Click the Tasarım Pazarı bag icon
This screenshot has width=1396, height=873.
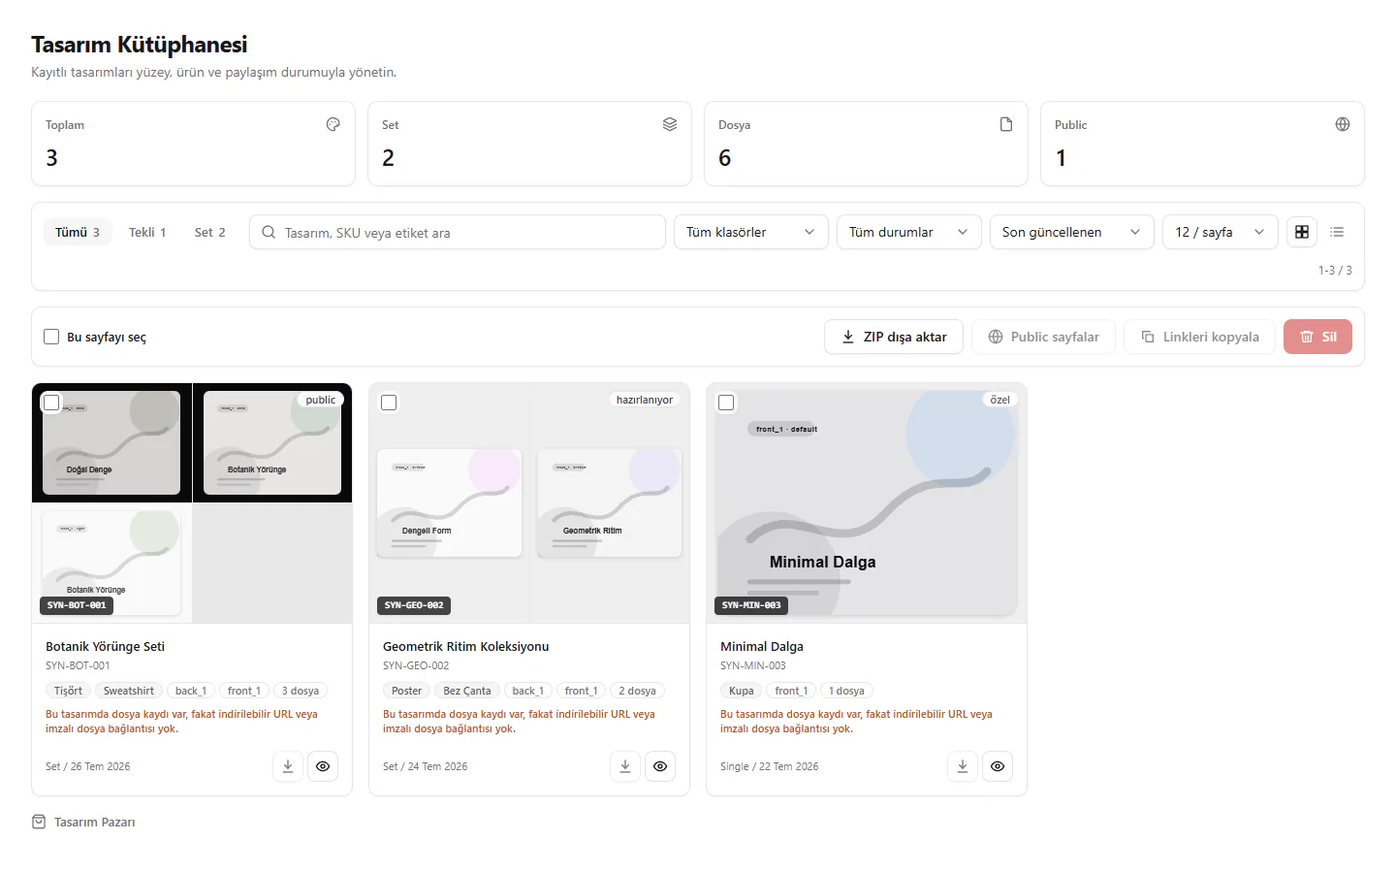(39, 822)
